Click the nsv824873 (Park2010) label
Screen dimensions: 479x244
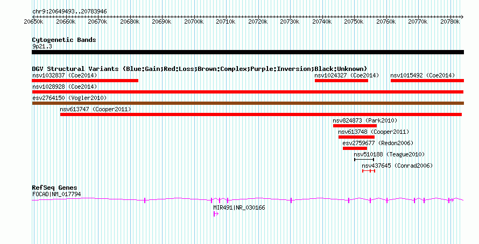point(365,120)
